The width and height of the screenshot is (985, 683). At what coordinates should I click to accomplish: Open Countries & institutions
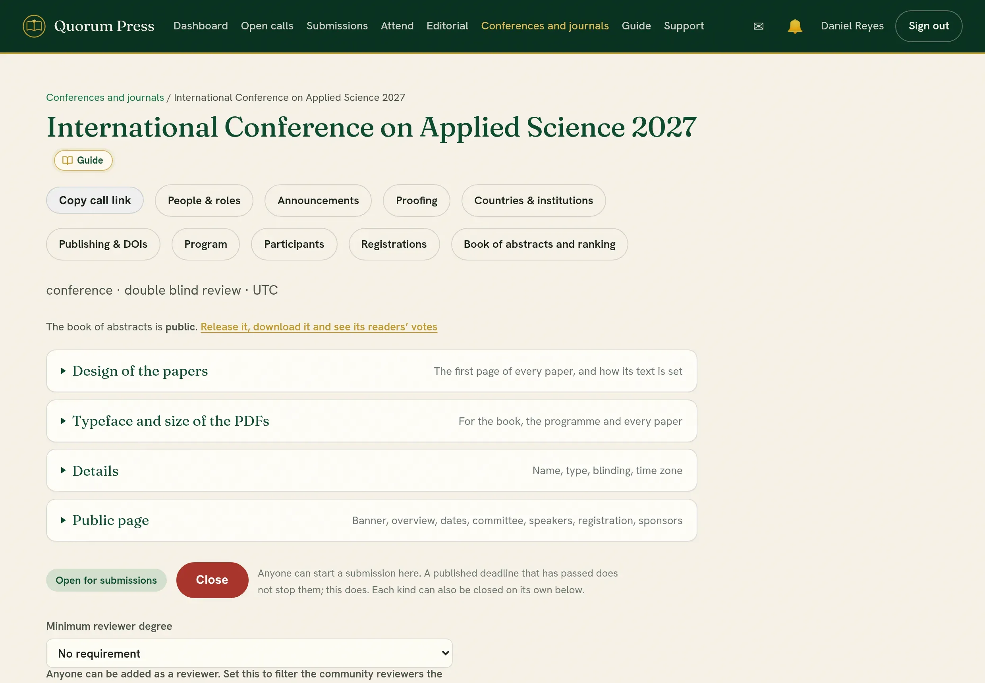coord(533,200)
